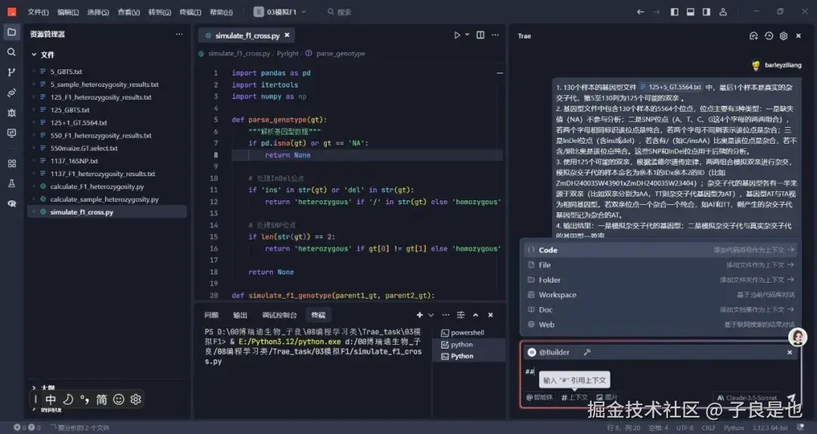Select the Web context option
817x434 pixels.
coord(660,324)
